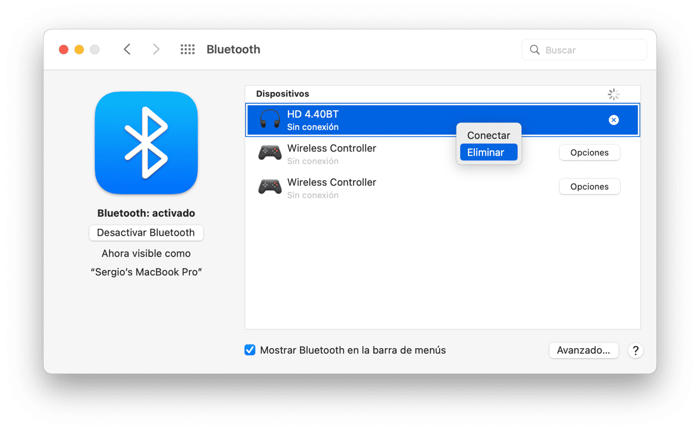Select the second Wireless Controller row
Image resolution: width=700 pixels, height=431 pixels.
click(403, 187)
